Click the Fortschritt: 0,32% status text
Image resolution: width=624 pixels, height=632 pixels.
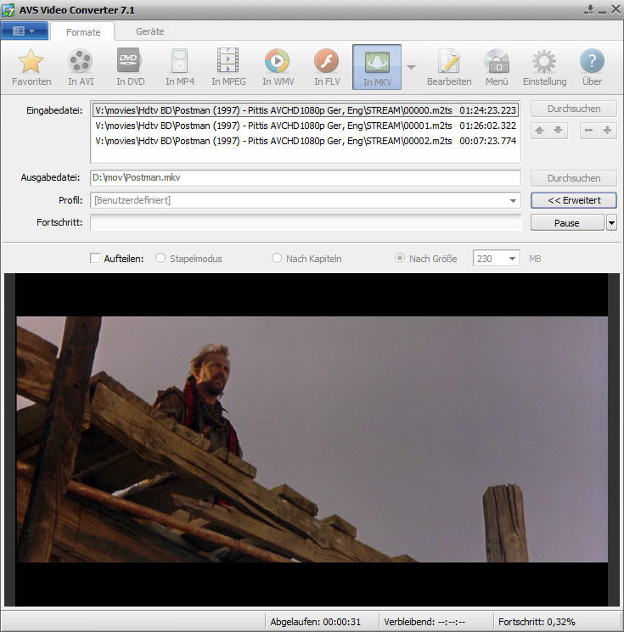pos(537,622)
